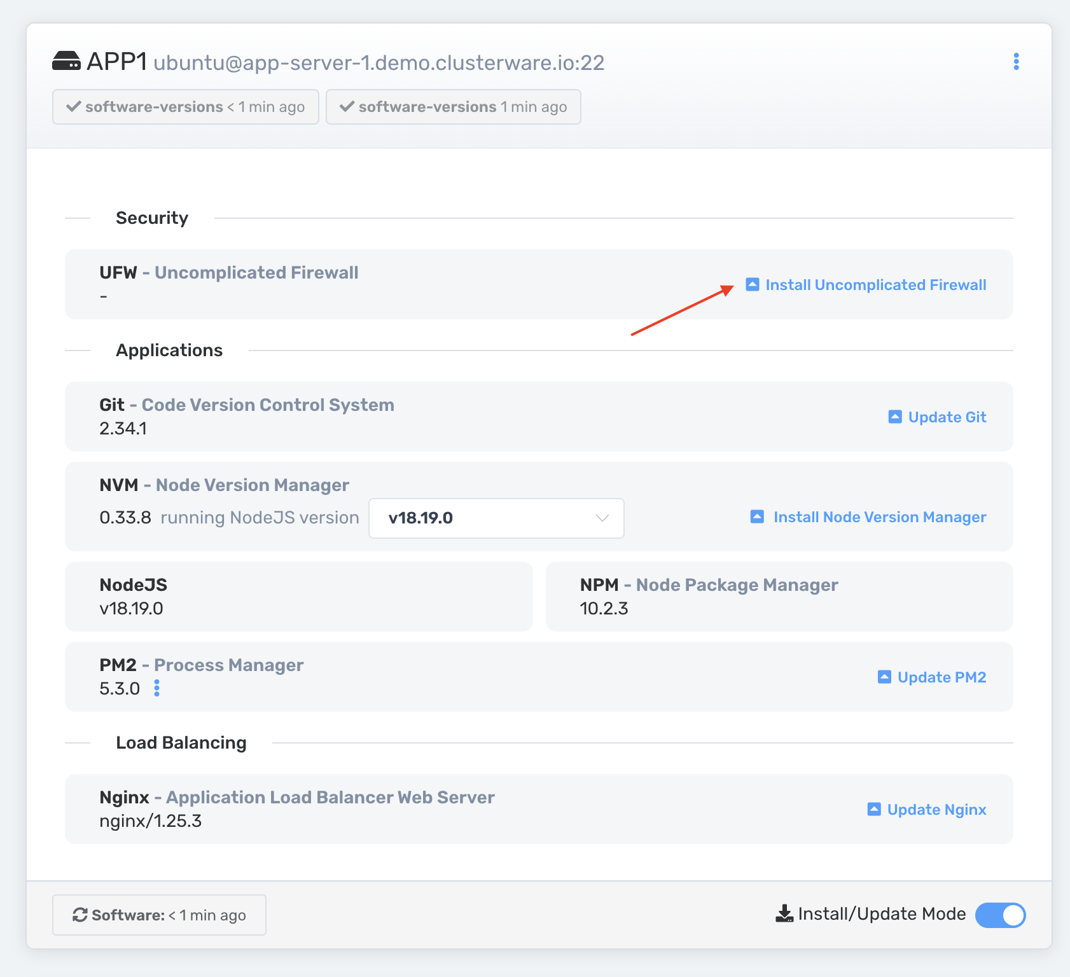This screenshot has height=977, width=1070.
Task: Click PM2 - Process Manager title
Action: (201, 665)
